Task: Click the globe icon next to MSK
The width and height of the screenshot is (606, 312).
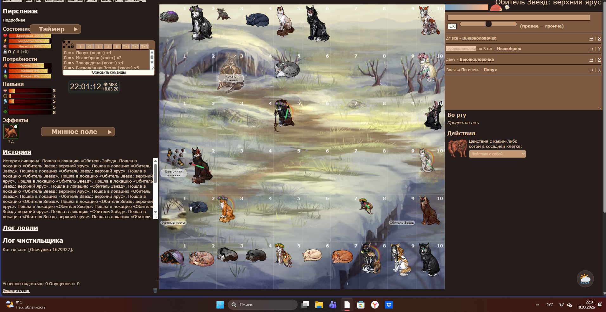Action: click(106, 84)
